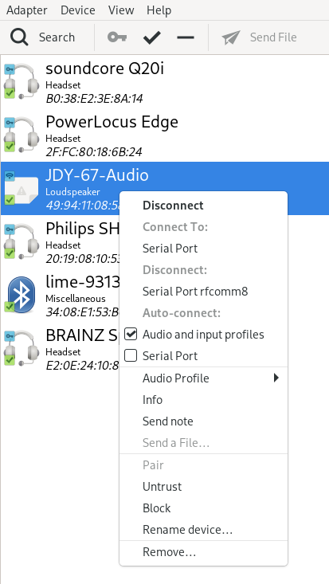Viewport: 329px width, 584px height.
Task: Select the Philips SH device name
Action: tap(82, 229)
